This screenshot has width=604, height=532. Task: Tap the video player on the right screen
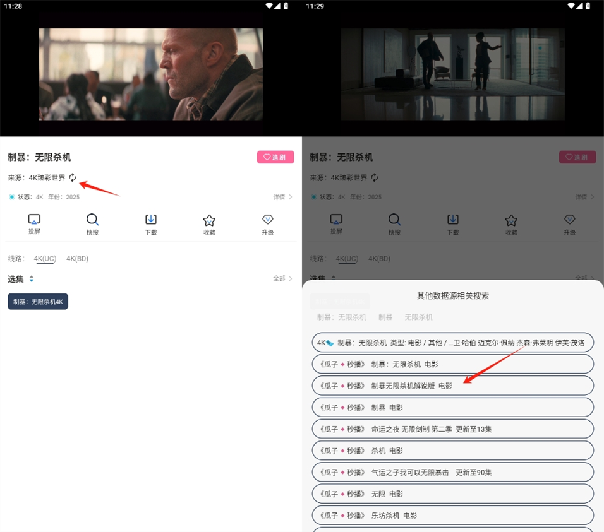pyautogui.click(x=453, y=74)
